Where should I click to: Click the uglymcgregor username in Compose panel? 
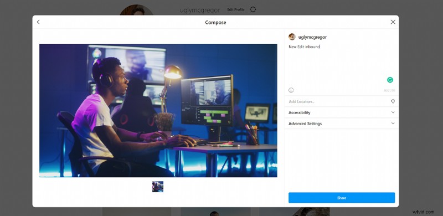312,37
